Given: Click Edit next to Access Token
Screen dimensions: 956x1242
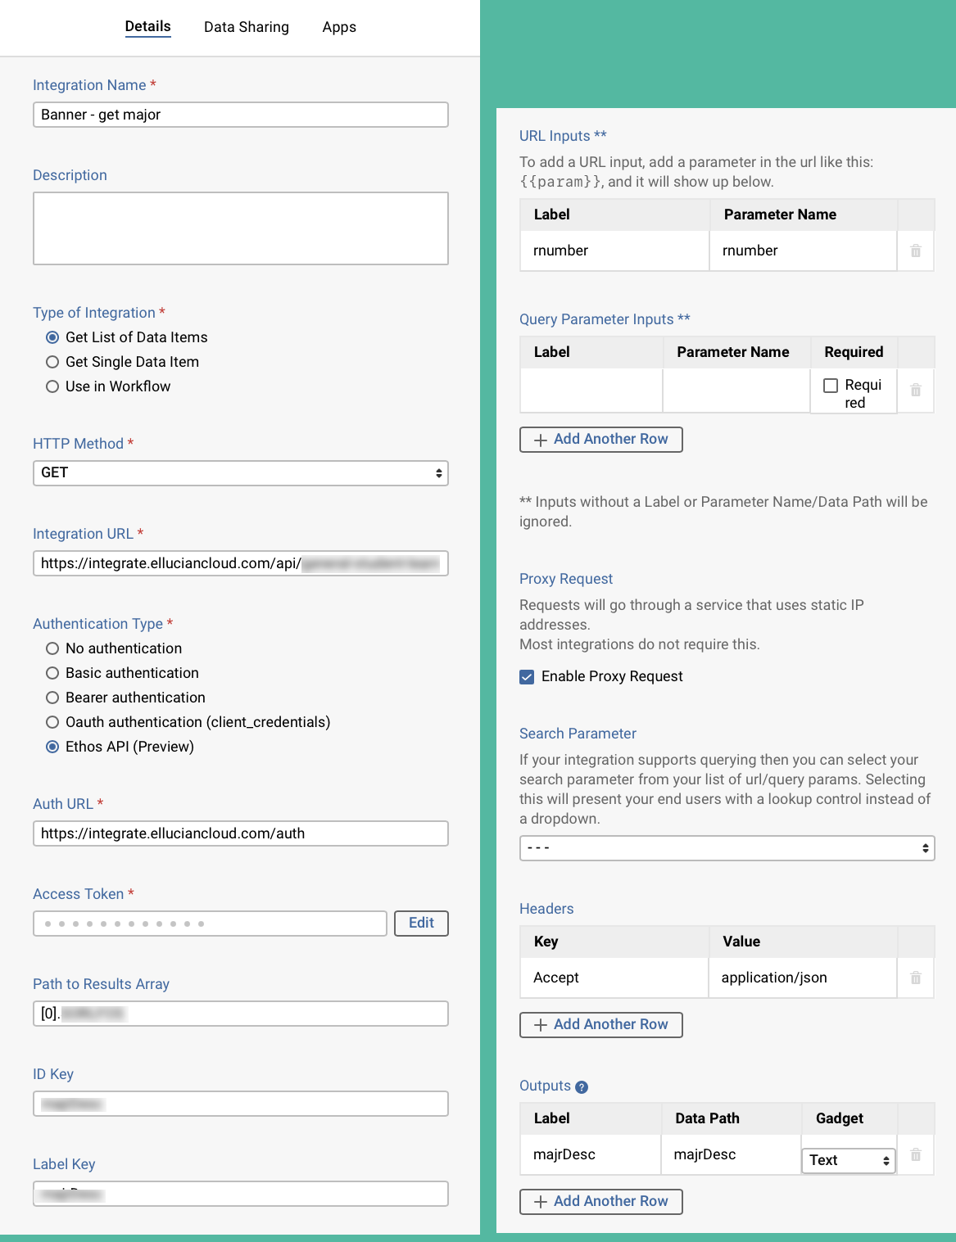Looking at the screenshot, I should [421, 923].
